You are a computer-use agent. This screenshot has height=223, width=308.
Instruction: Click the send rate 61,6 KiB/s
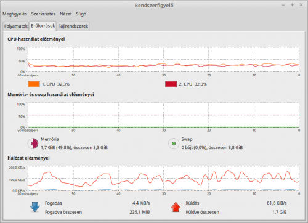point(277,203)
